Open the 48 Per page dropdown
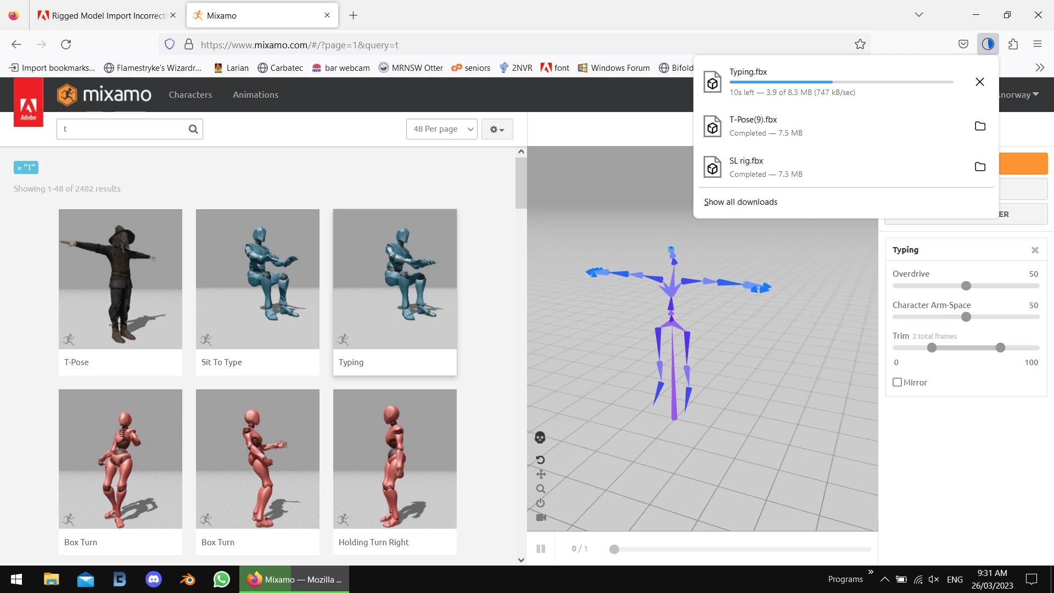 (x=442, y=129)
